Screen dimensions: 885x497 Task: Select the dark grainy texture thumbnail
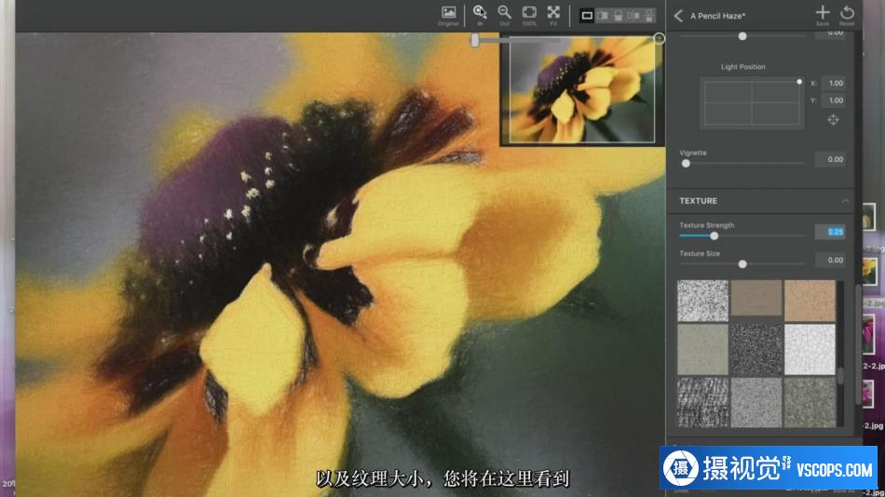[756, 349]
